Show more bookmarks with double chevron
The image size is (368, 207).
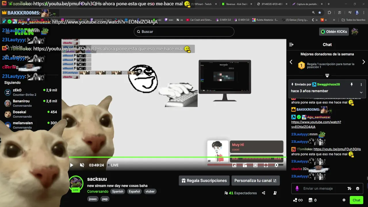(x=334, y=20)
